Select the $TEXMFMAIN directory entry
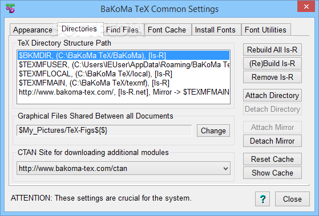Image resolution: width=319 pixels, height=216 pixels. [124, 83]
